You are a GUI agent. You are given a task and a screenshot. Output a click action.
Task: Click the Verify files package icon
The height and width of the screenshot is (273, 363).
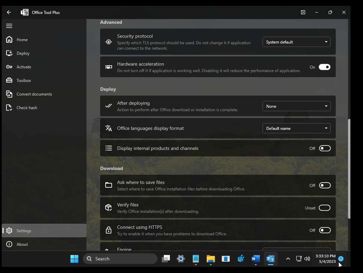[x=109, y=207]
